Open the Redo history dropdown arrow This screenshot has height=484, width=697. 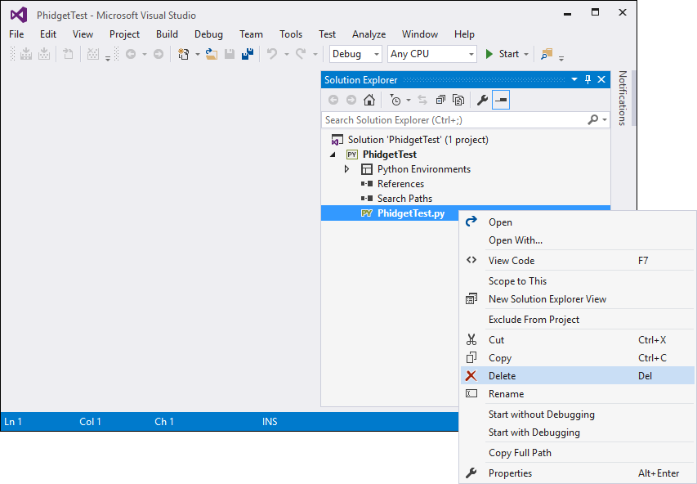pyautogui.click(x=315, y=54)
